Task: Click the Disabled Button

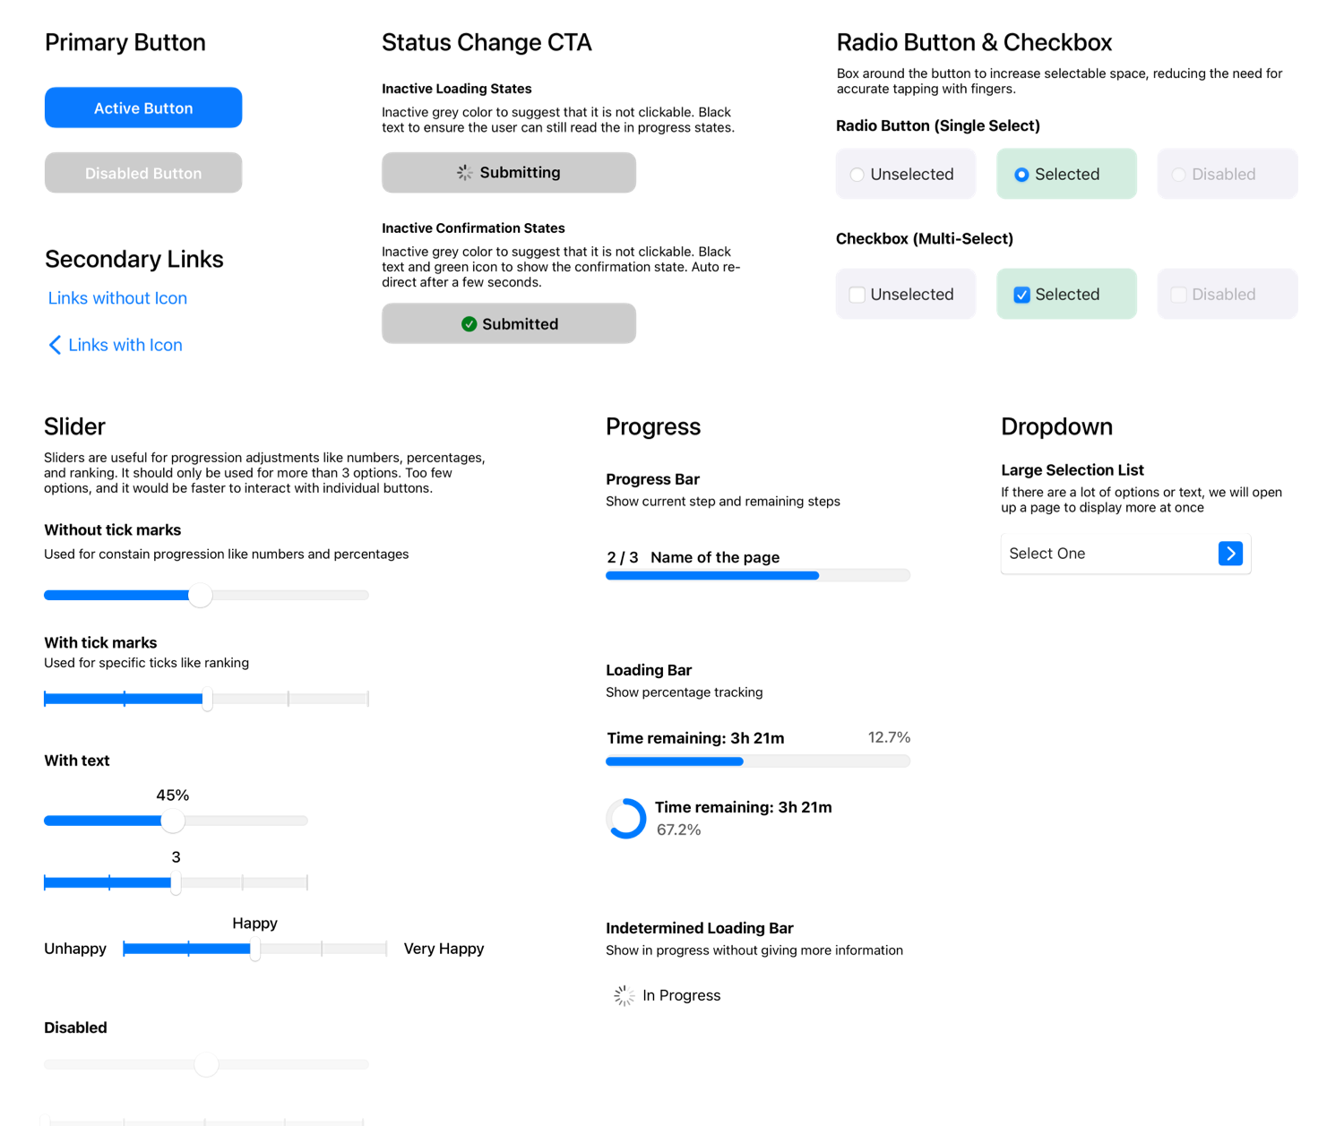Action: pyautogui.click(x=143, y=173)
